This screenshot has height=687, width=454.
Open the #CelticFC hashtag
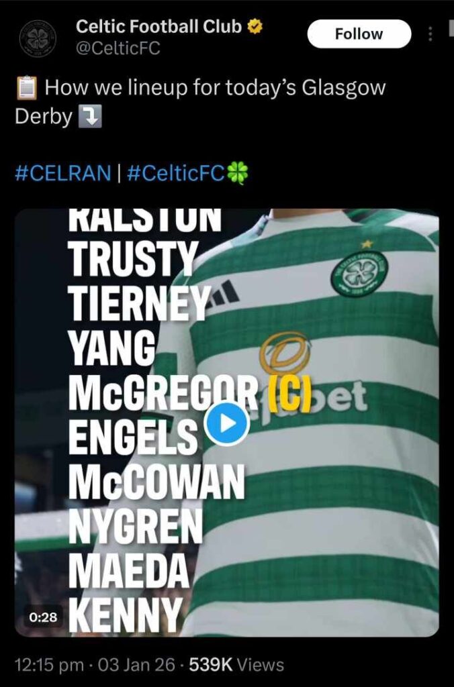(176, 173)
